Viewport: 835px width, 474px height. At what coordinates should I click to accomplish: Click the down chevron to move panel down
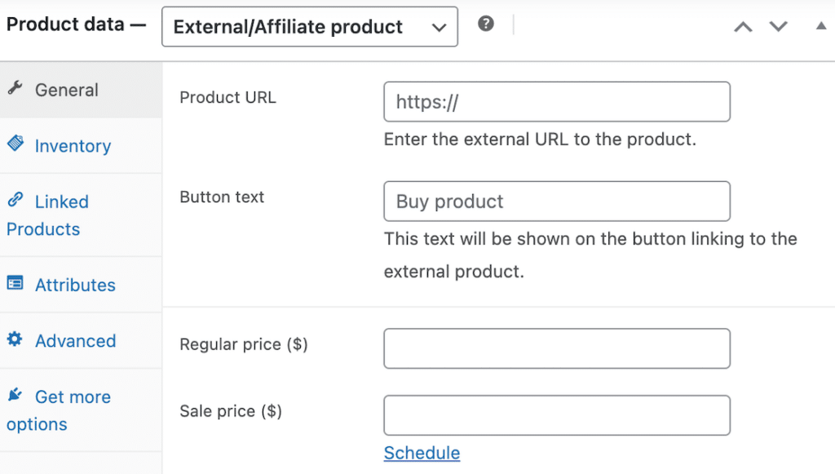click(778, 26)
